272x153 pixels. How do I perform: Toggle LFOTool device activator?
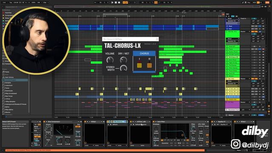(131, 122)
